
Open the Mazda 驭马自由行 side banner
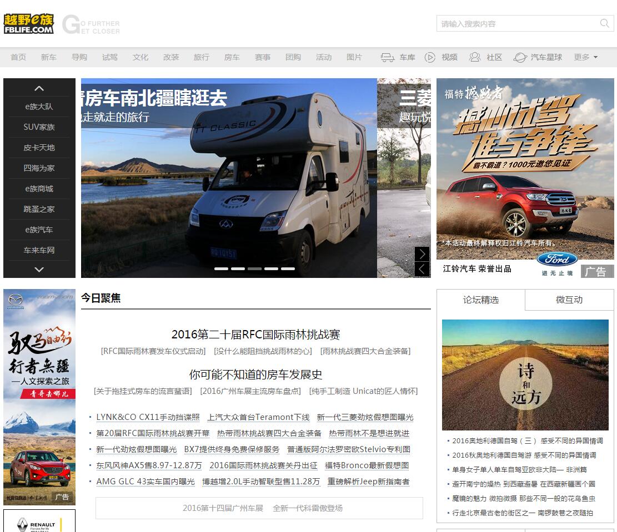click(x=39, y=397)
